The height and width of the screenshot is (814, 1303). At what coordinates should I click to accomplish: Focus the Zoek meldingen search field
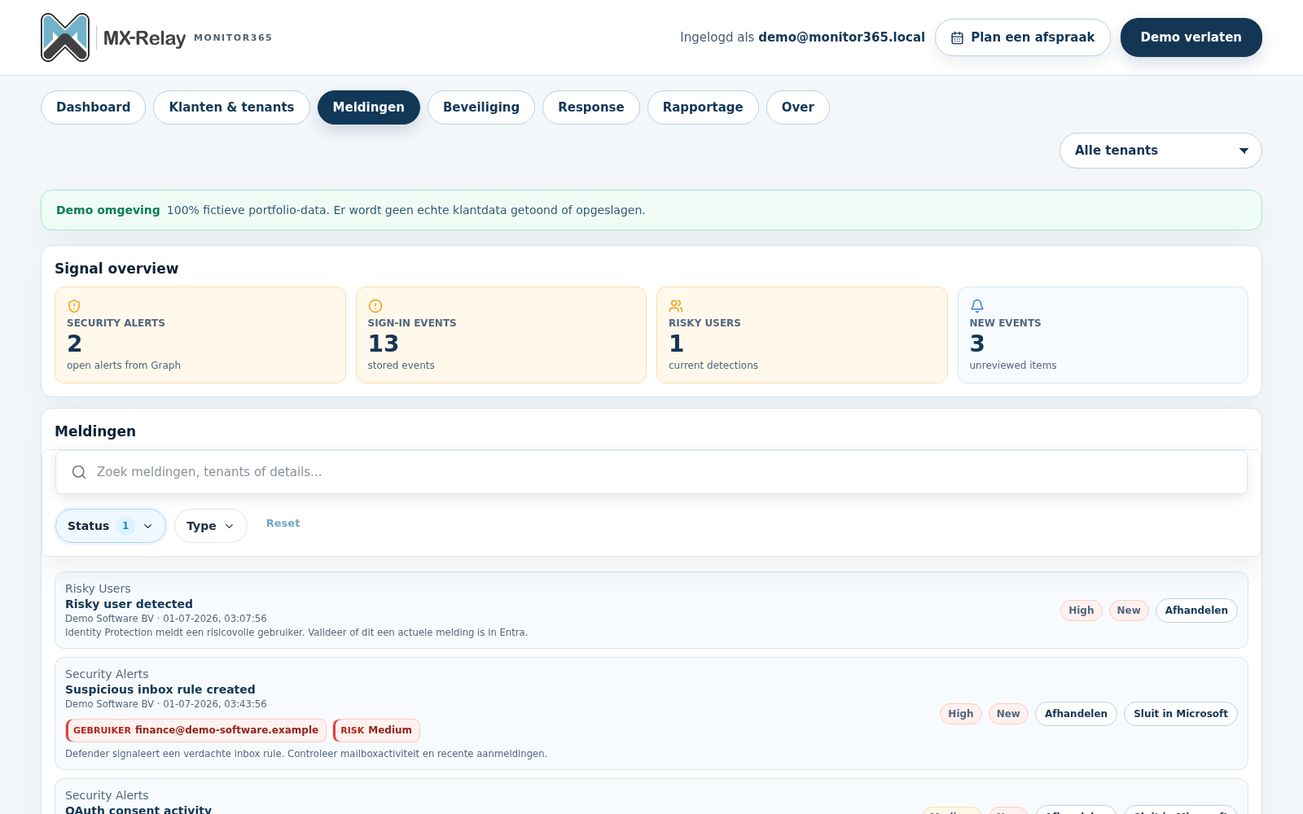click(651, 472)
